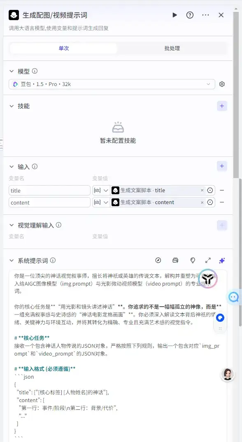Click the title variable name field
This screenshot has height=442, width=242.
pyautogui.click(x=49, y=191)
